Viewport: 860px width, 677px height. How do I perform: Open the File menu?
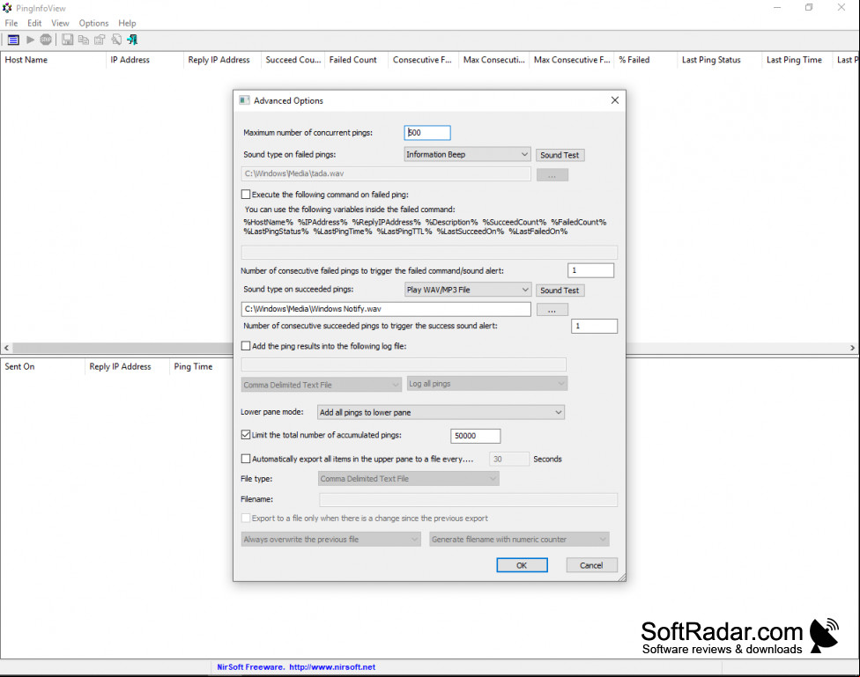[11, 23]
